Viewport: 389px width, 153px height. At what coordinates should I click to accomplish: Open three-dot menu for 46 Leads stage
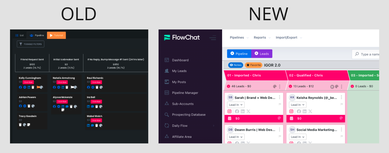click(280, 87)
